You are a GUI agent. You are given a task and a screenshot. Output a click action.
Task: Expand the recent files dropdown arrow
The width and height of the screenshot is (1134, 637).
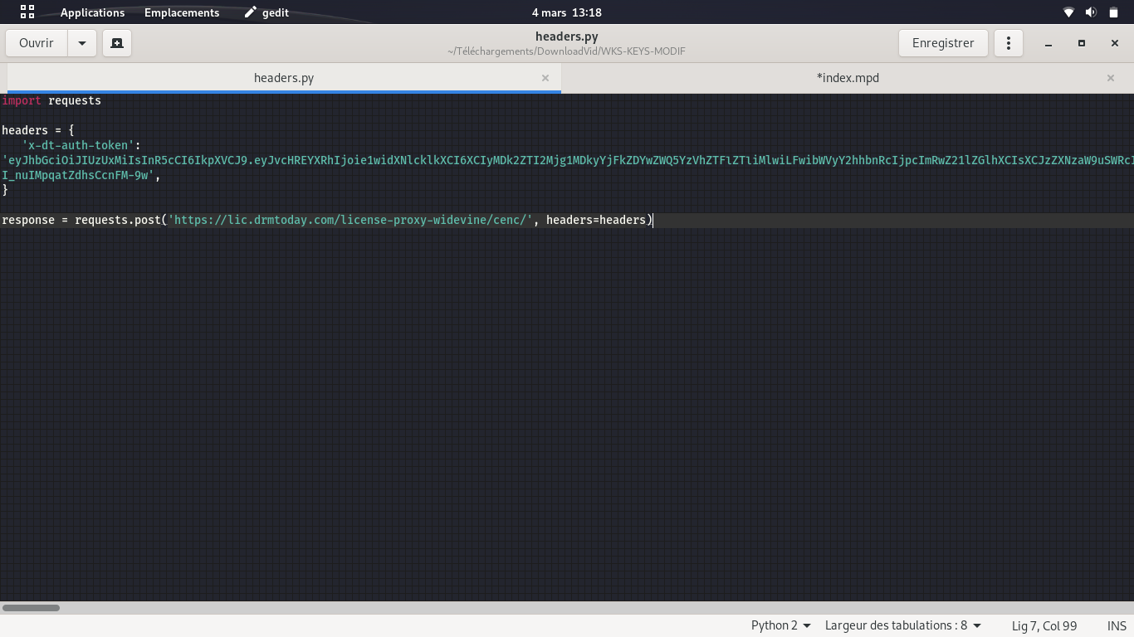point(82,43)
